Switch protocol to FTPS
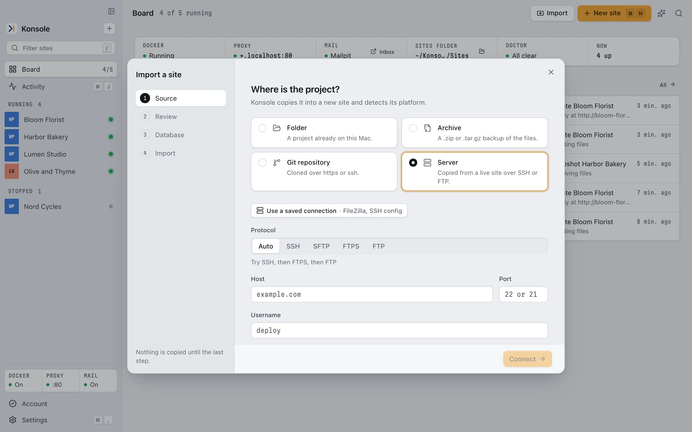The image size is (692, 432). click(x=351, y=246)
